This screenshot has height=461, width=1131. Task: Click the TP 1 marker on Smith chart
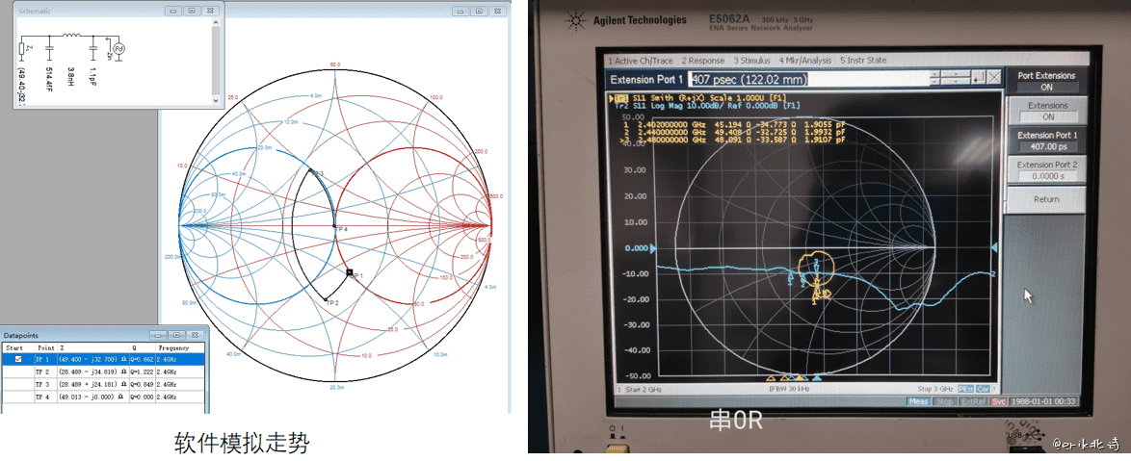pos(350,273)
